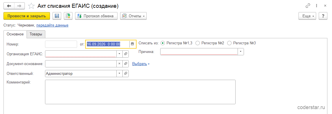This screenshot has height=114, width=332.
Task: Follow передайте данные link
Action: tap(52, 25)
